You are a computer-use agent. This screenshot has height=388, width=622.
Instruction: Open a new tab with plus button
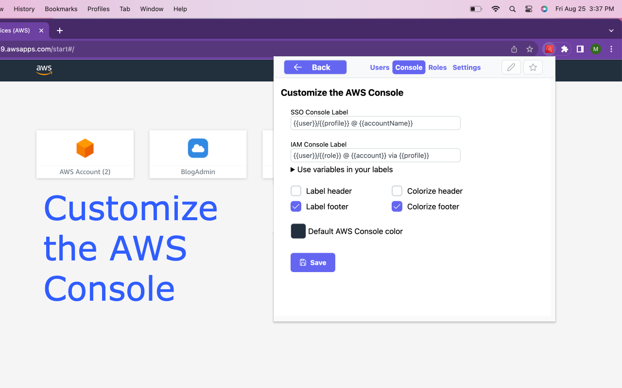pyautogui.click(x=60, y=31)
